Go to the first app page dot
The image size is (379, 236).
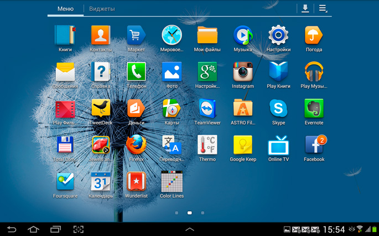[176, 213]
